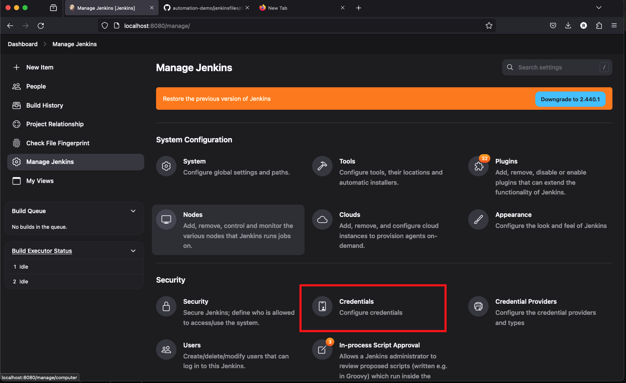Click the 'System Configuration' heading
626x383 pixels.
coord(194,140)
